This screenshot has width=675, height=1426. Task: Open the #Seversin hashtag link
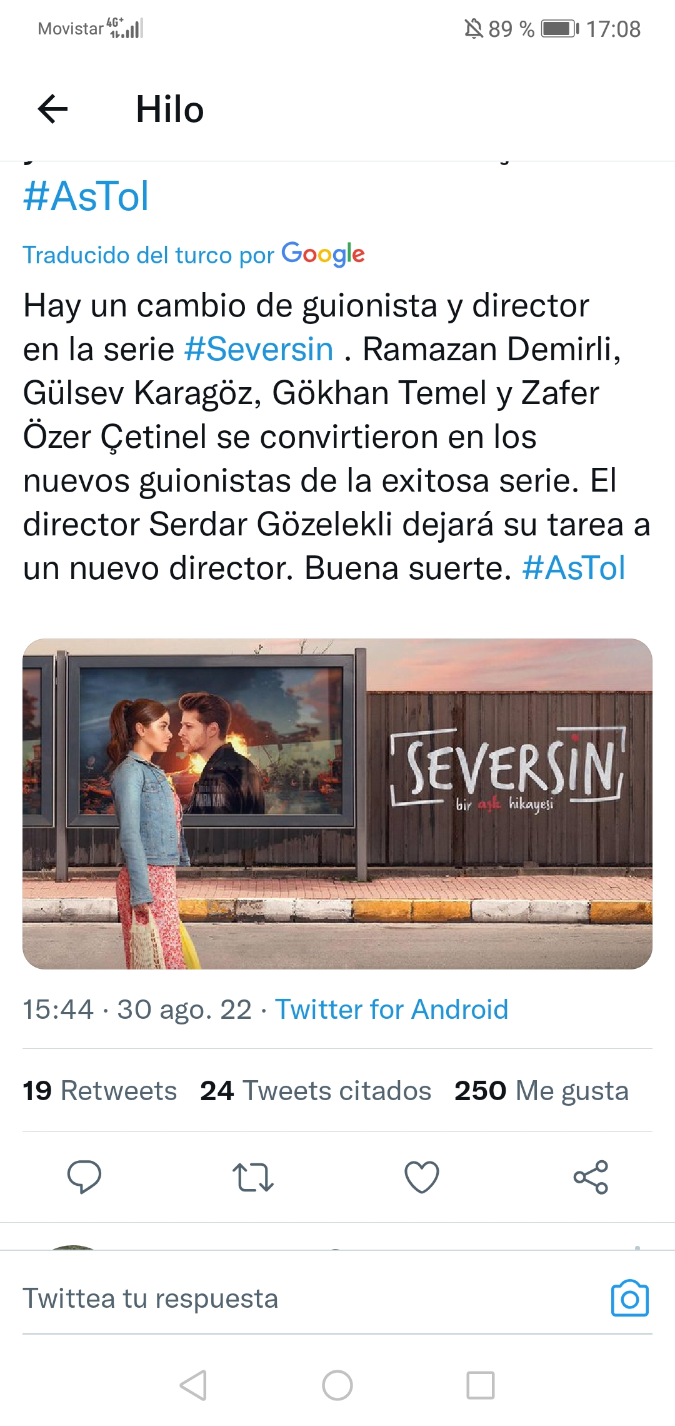coord(259,349)
